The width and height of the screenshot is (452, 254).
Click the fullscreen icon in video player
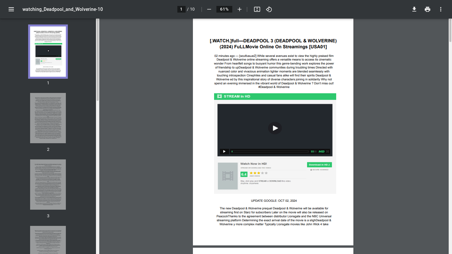328,151
